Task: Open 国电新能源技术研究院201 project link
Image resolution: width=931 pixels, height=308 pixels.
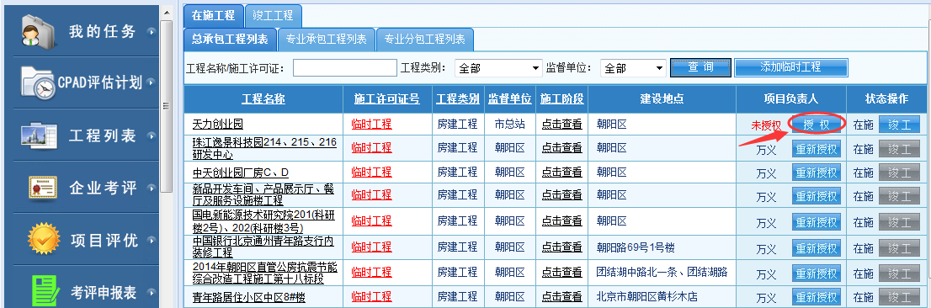Action: pos(263,222)
